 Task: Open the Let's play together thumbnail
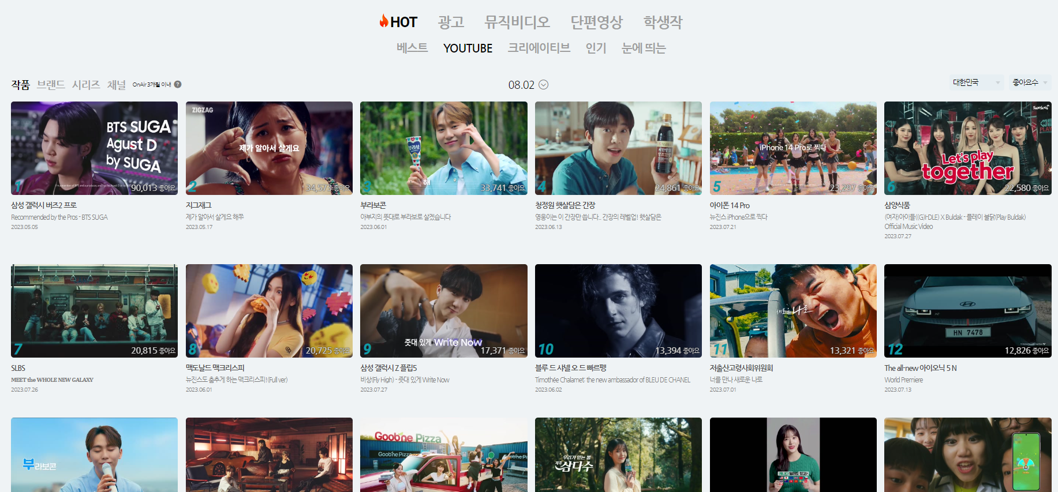click(x=968, y=148)
